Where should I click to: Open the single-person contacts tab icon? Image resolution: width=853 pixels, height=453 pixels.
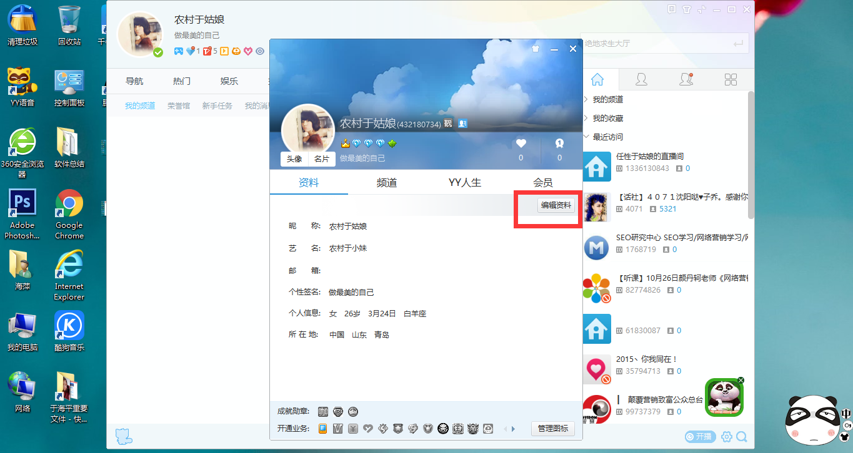(641, 79)
